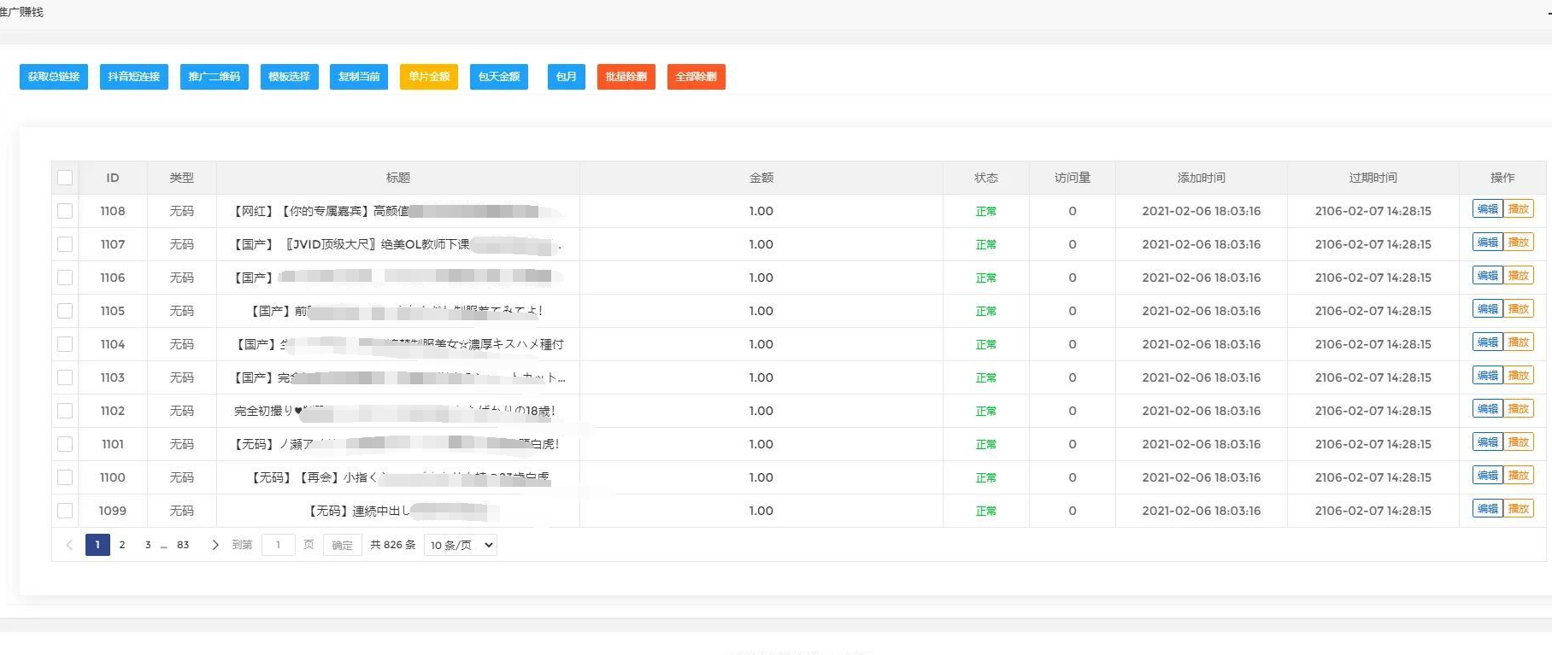Click 播放 for row ID 1104
Viewport: 1552px width, 655px height.
[1519, 342]
